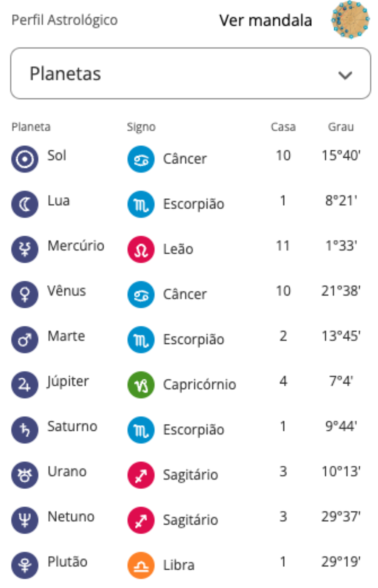Click the Perfil Astrológico heading

point(64,20)
